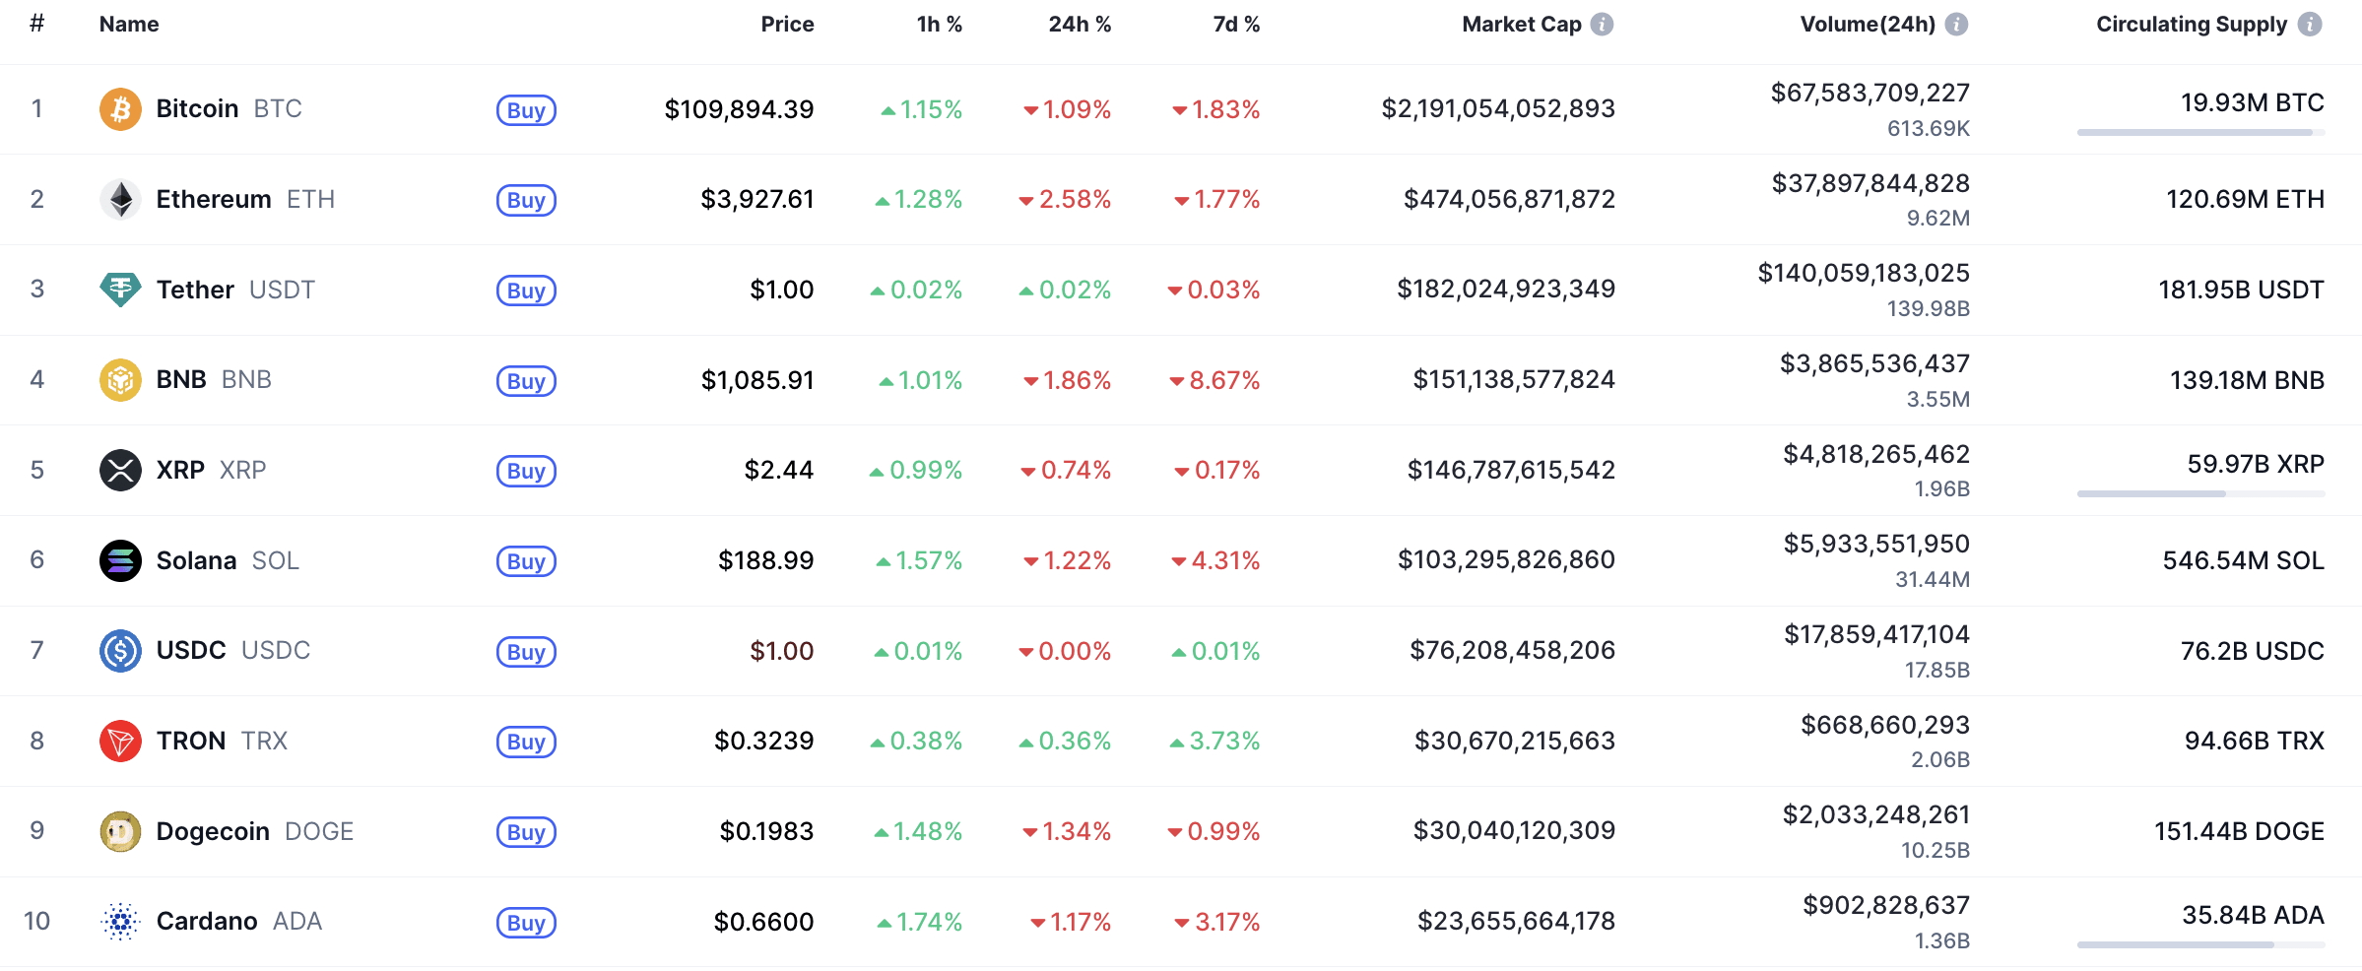2362x971 pixels.
Task: Click the TRON TRX logo
Action: click(120, 741)
